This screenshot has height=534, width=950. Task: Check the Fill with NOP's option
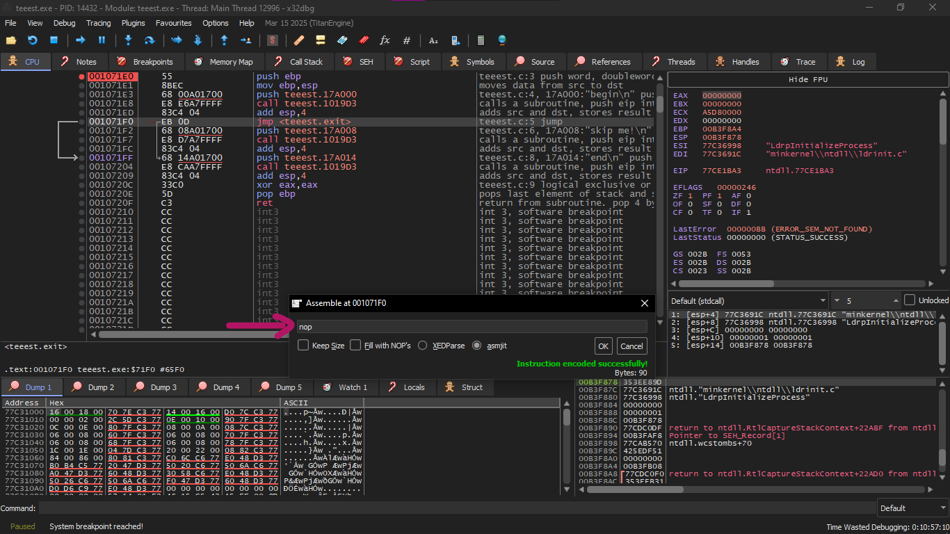355,346
